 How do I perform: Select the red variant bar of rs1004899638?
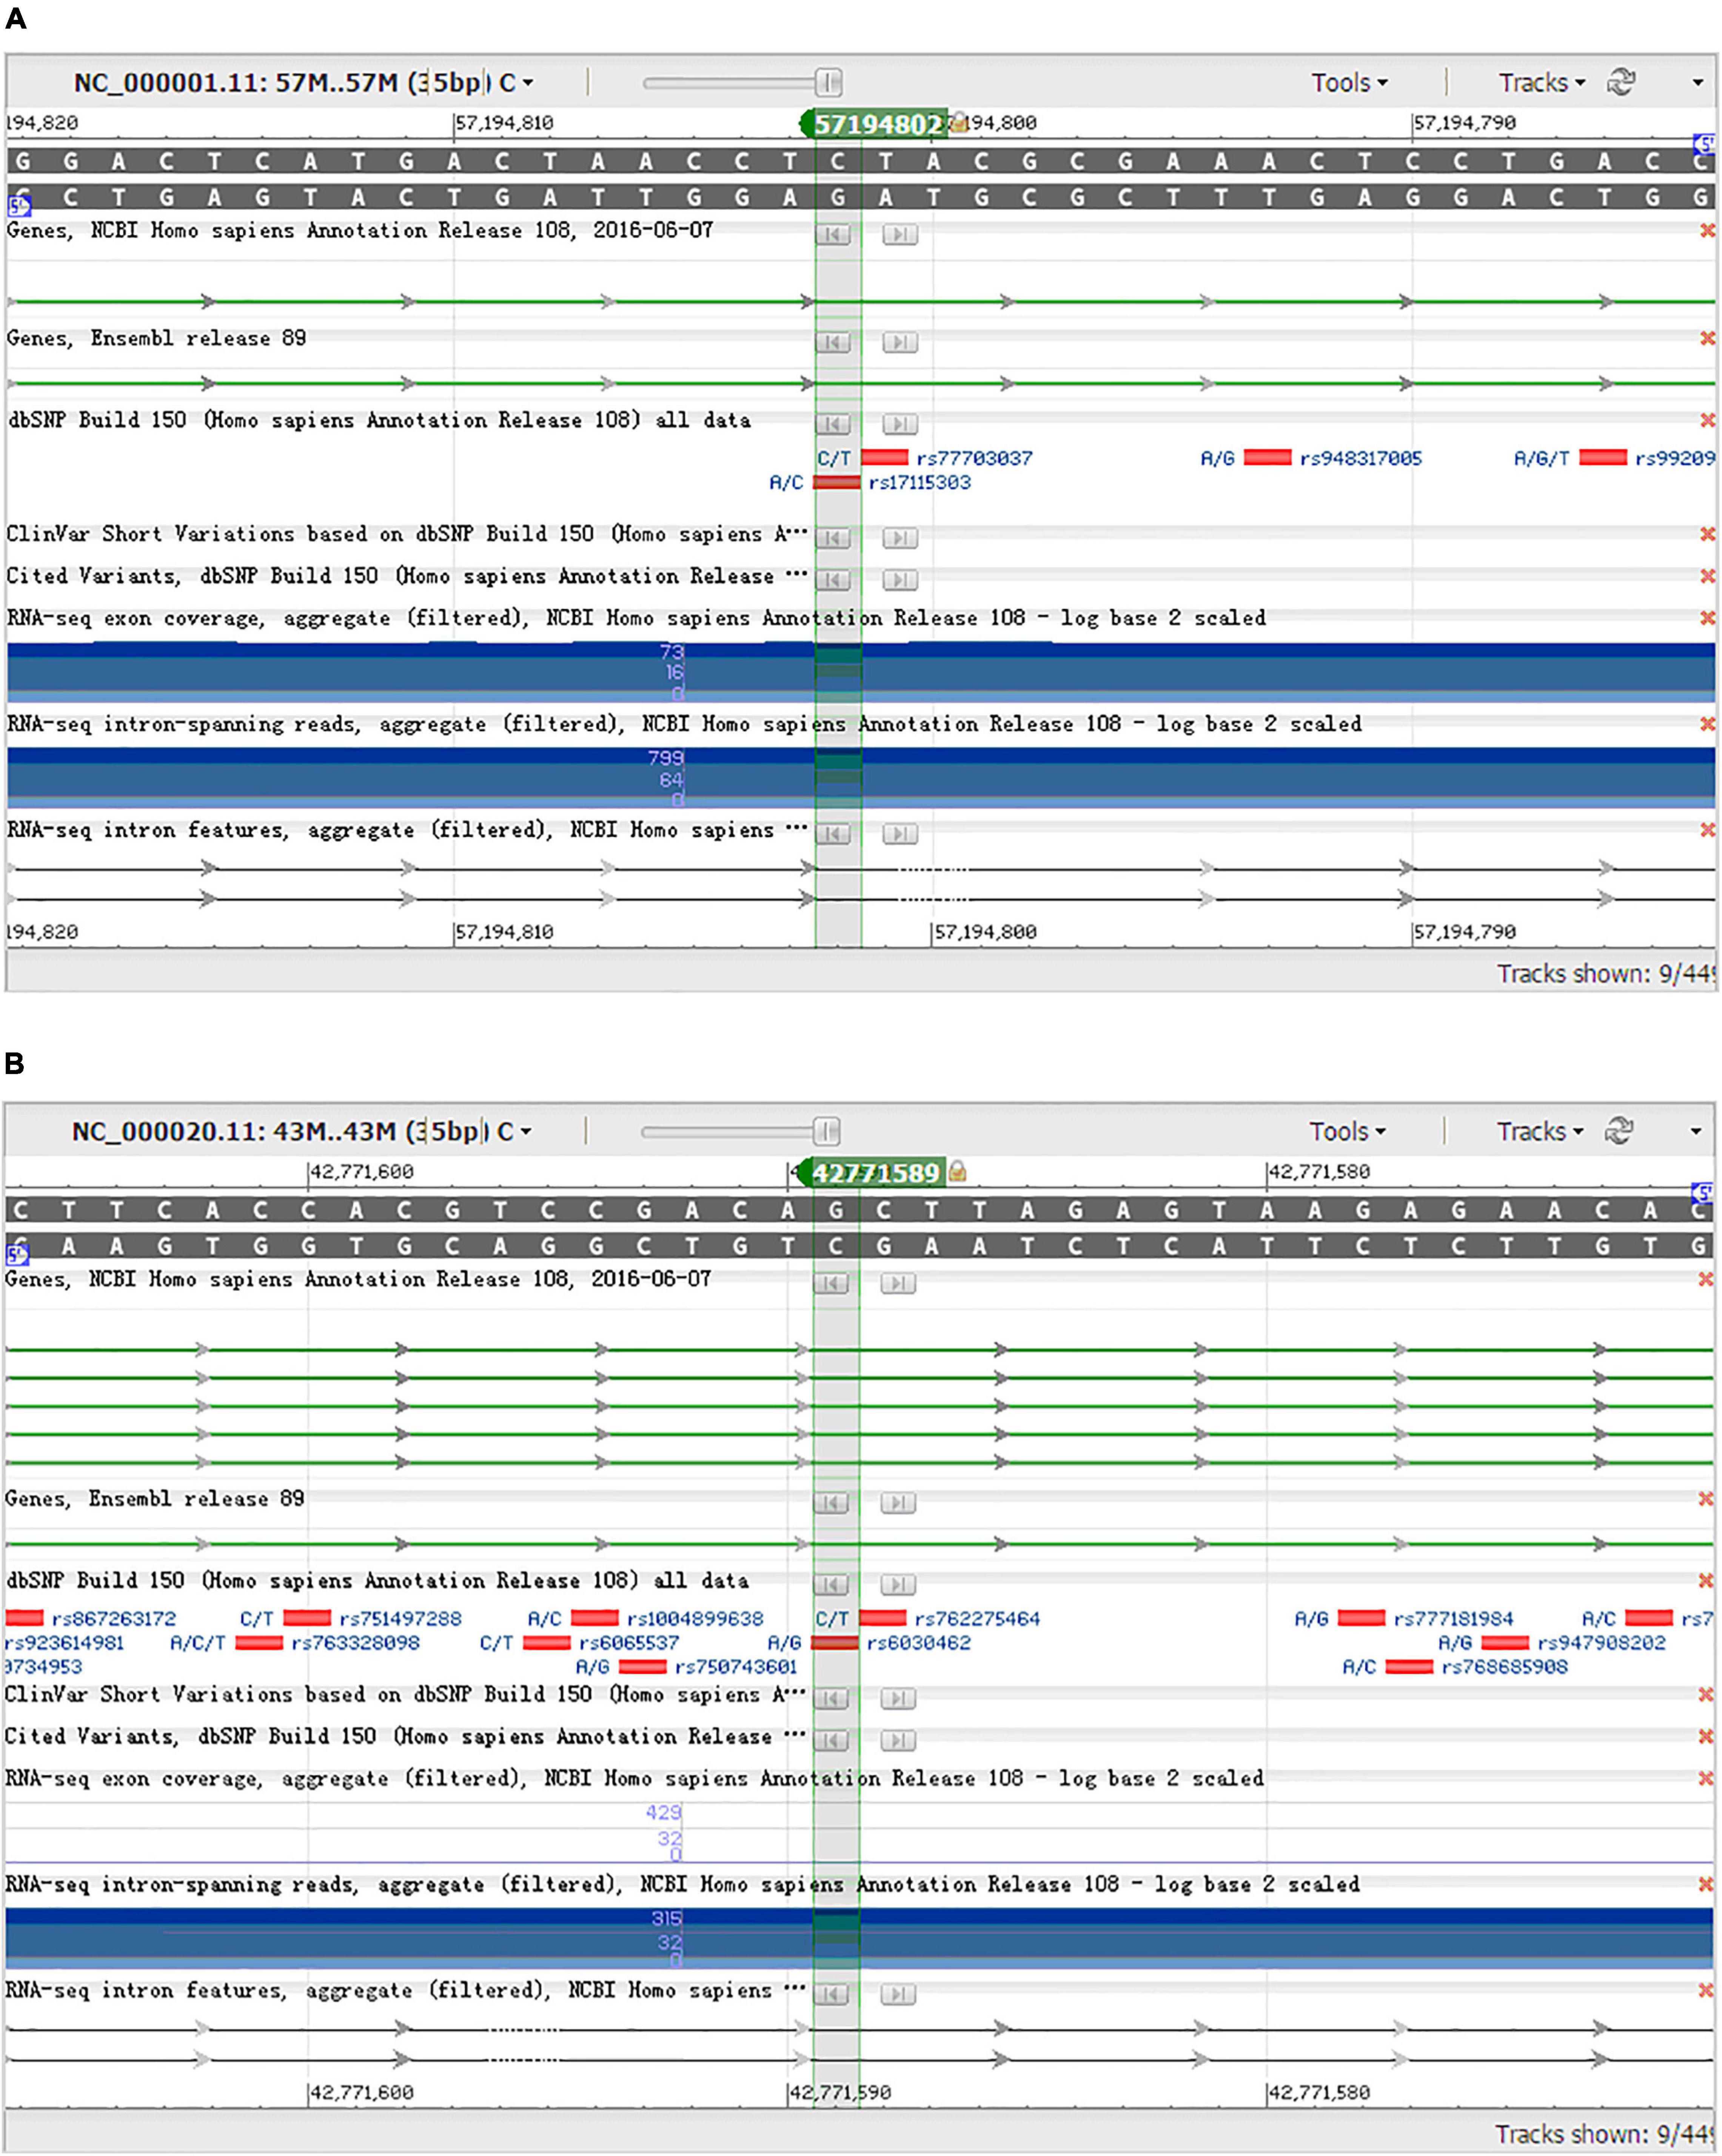(x=595, y=1618)
